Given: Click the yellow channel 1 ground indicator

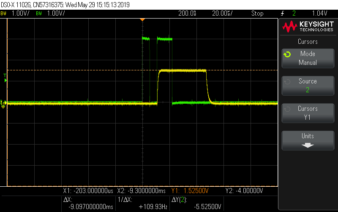Looking at the screenshot, I should coord(3,104).
